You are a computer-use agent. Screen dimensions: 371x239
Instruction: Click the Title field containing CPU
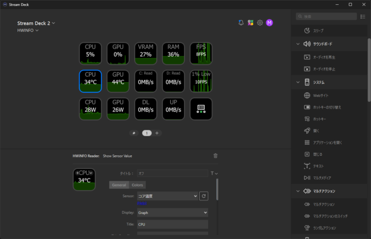click(x=173, y=224)
